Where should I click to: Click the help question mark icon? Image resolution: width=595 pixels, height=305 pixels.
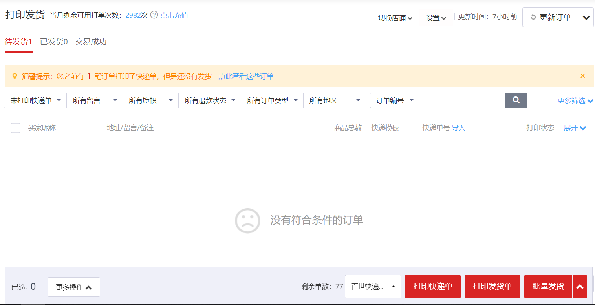coord(154,15)
